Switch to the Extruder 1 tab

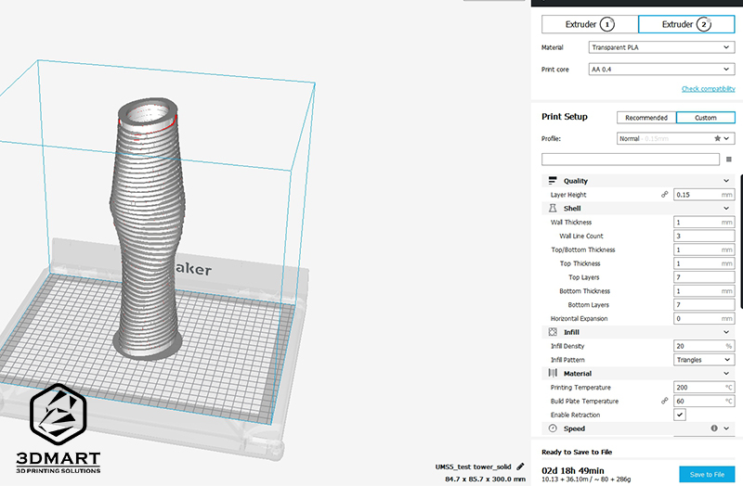(589, 24)
